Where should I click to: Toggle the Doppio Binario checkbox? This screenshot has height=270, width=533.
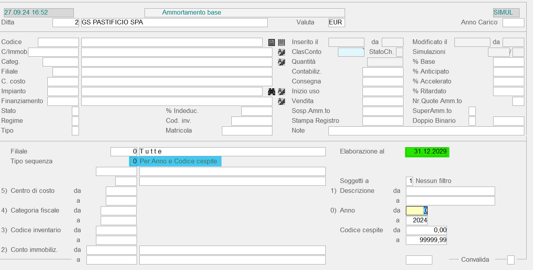coord(472,121)
